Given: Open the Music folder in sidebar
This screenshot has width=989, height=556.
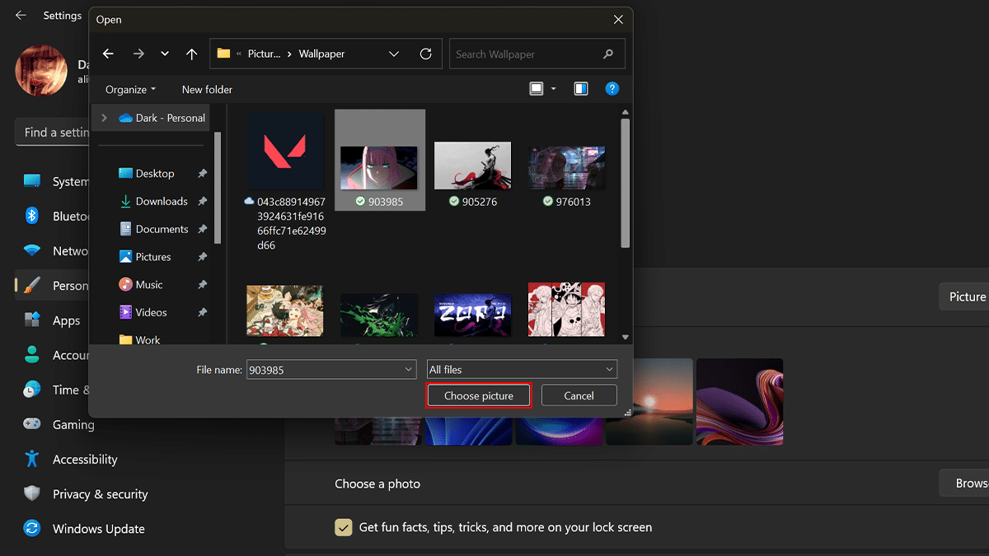Looking at the screenshot, I should click(x=149, y=284).
